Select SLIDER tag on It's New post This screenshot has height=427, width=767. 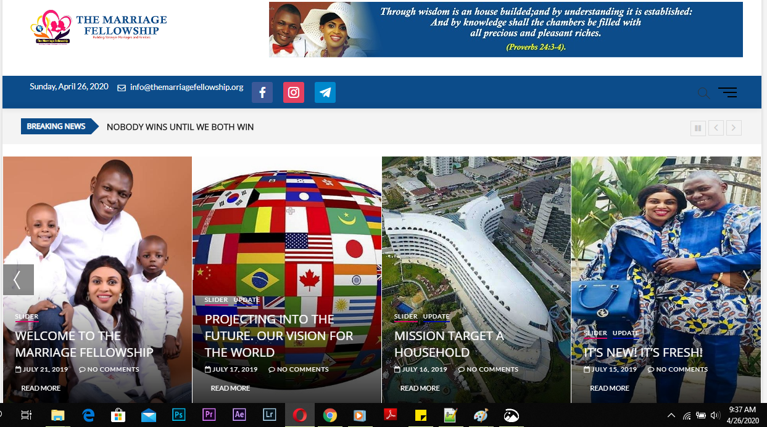click(x=595, y=333)
